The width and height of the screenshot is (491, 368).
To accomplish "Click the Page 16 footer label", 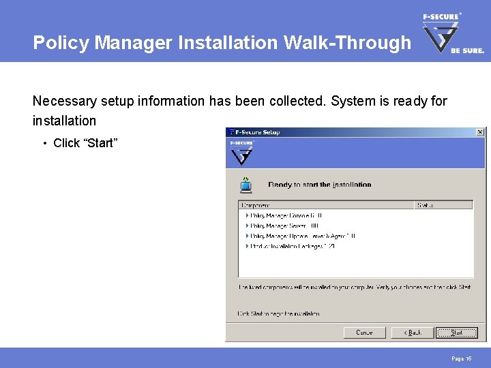I will tap(461, 358).
